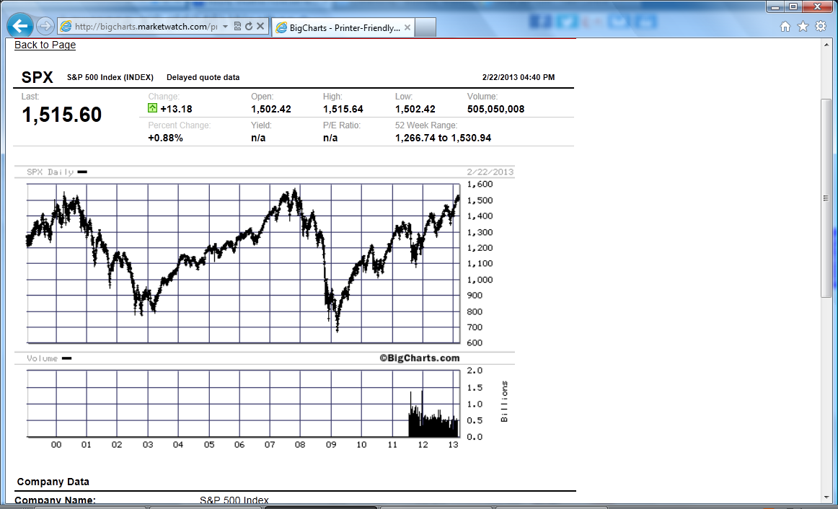Click the 52 Week Range 1,266.74 to 1,530.94

click(x=443, y=138)
